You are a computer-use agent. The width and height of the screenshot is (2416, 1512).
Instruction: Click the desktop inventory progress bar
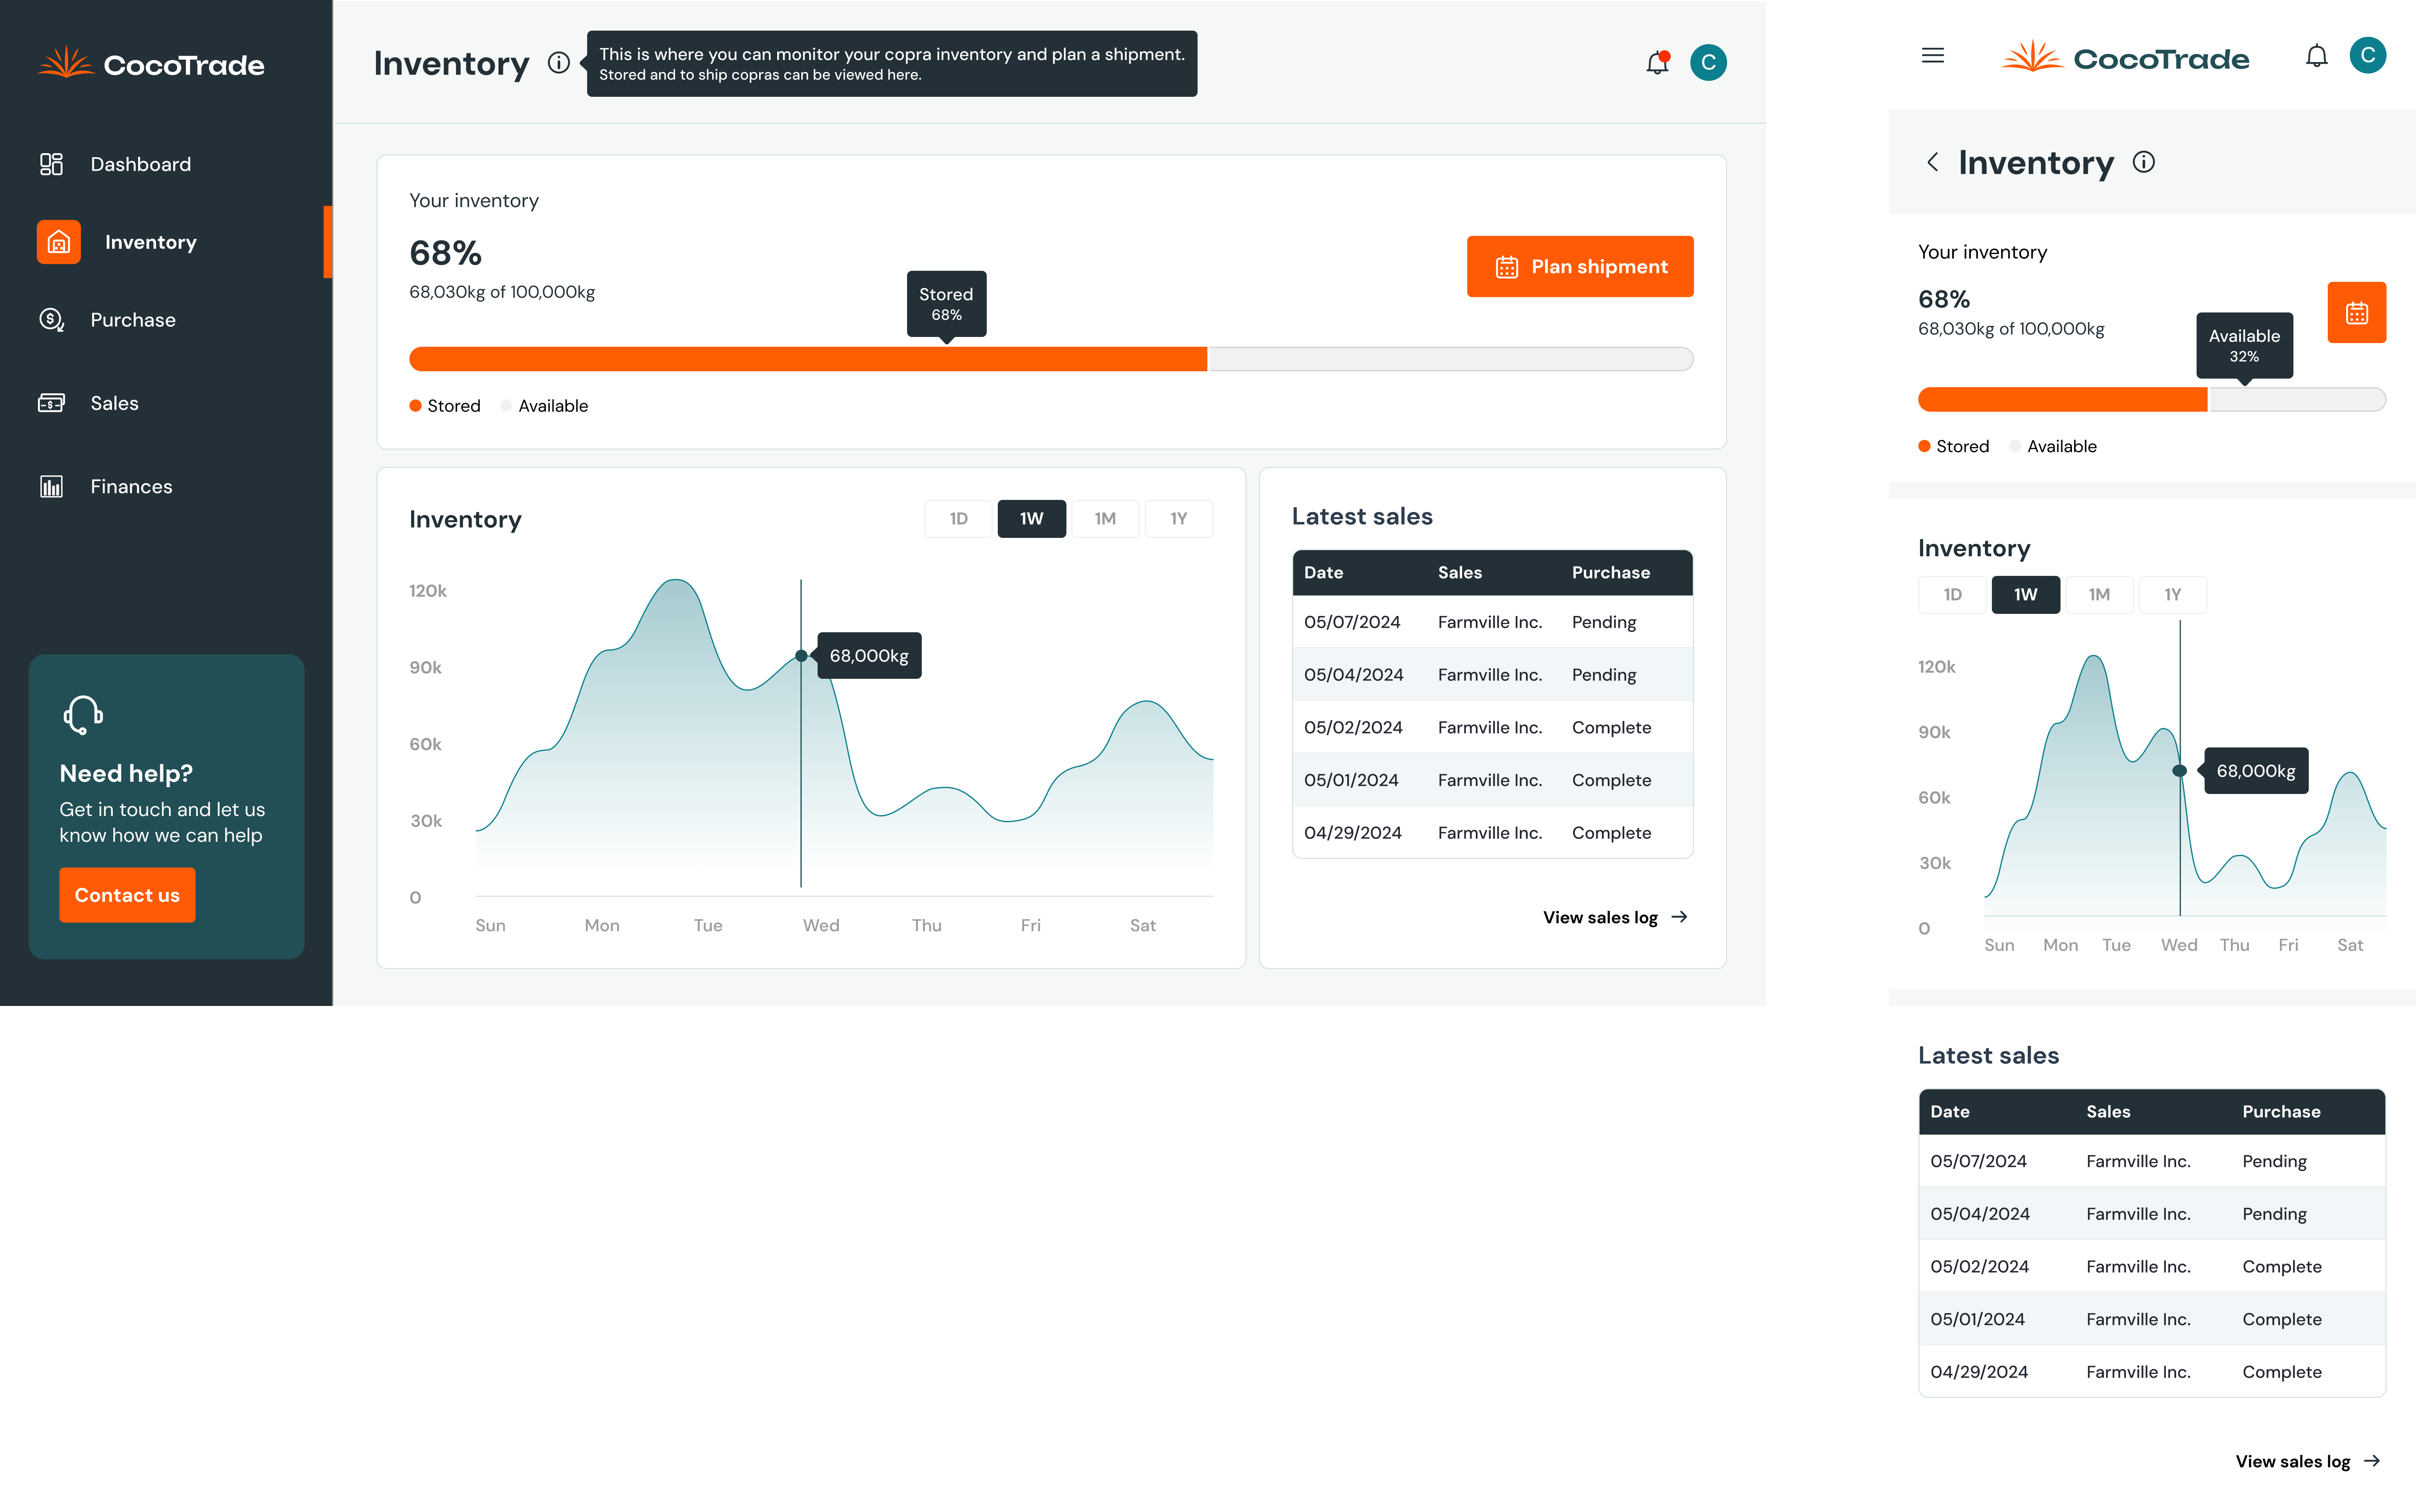pos(1051,359)
